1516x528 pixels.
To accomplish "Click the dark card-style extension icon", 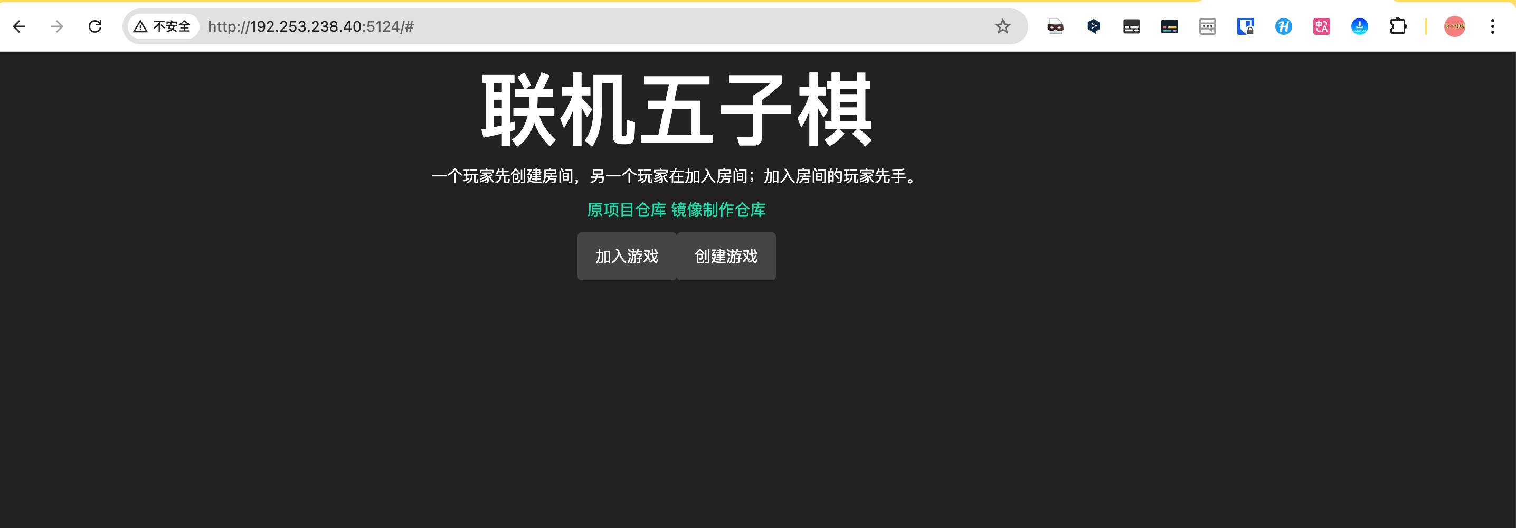I will (1131, 26).
